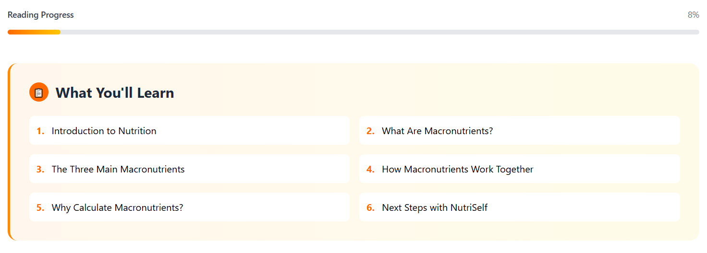Click the What You'll Learn heading

pyautogui.click(x=115, y=92)
